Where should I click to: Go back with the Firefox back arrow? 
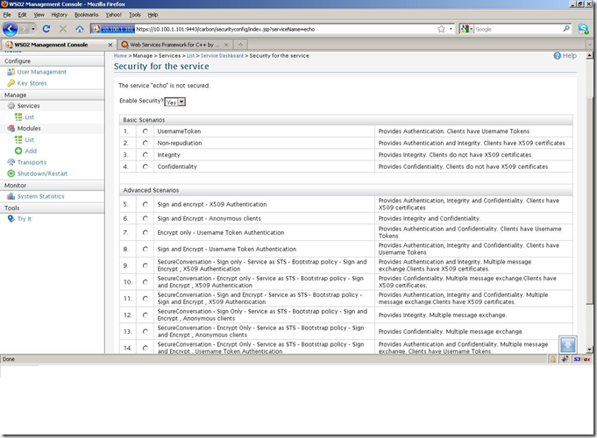click(10, 29)
